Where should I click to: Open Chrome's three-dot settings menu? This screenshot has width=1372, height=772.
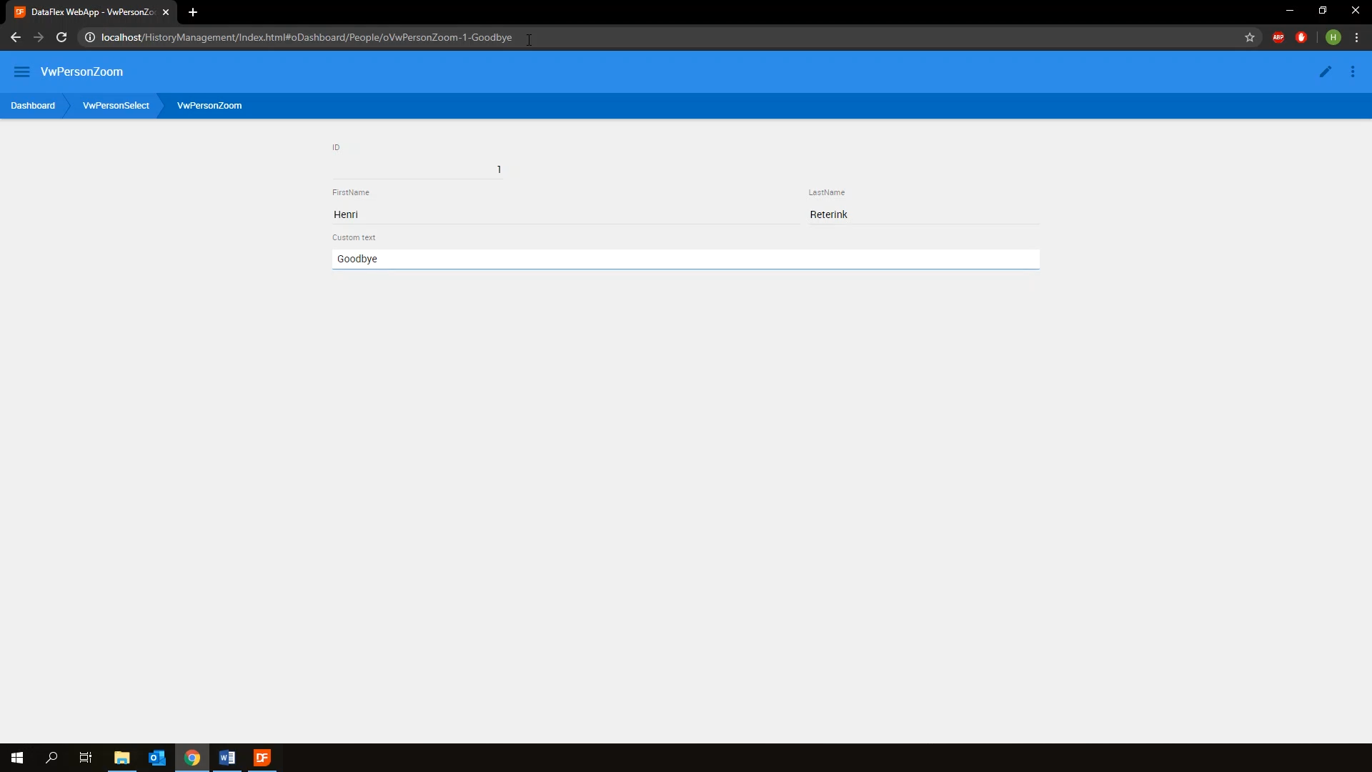click(1357, 37)
